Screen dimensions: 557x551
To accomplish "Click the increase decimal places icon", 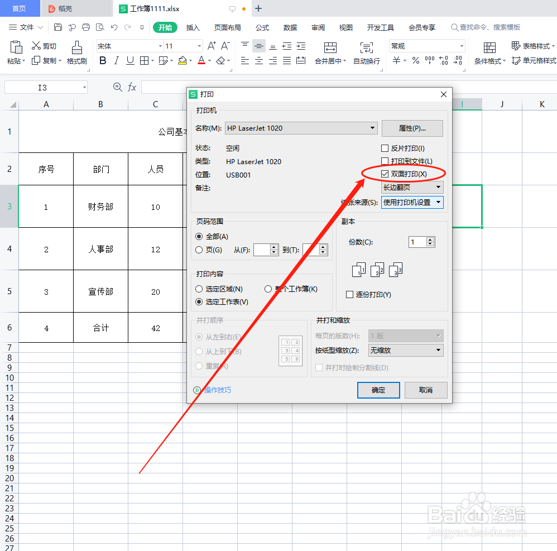I will (444, 60).
